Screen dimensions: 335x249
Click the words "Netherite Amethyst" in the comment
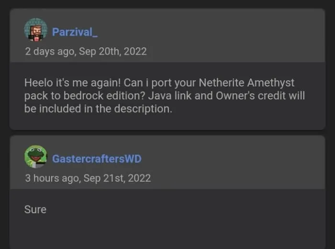(246, 83)
